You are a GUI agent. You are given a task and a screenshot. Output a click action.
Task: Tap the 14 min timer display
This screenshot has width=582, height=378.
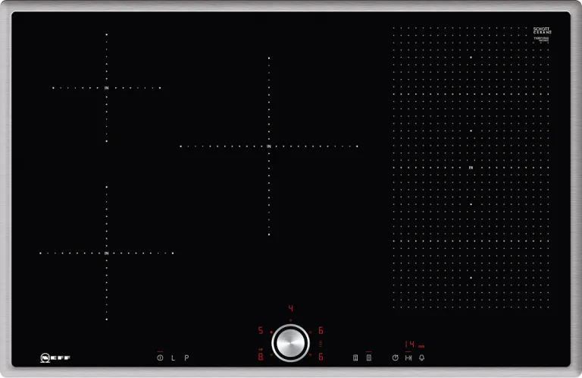coord(410,344)
